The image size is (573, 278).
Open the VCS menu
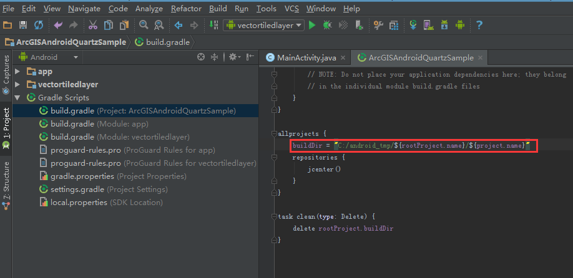coord(291,8)
